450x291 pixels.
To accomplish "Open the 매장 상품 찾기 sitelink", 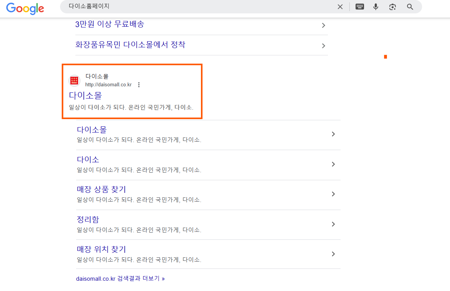I will tap(101, 189).
